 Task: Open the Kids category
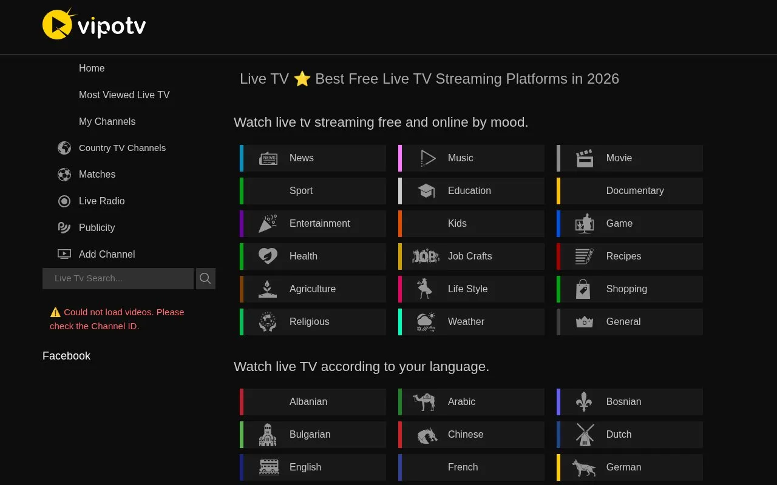pyautogui.click(x=472, y=224)
